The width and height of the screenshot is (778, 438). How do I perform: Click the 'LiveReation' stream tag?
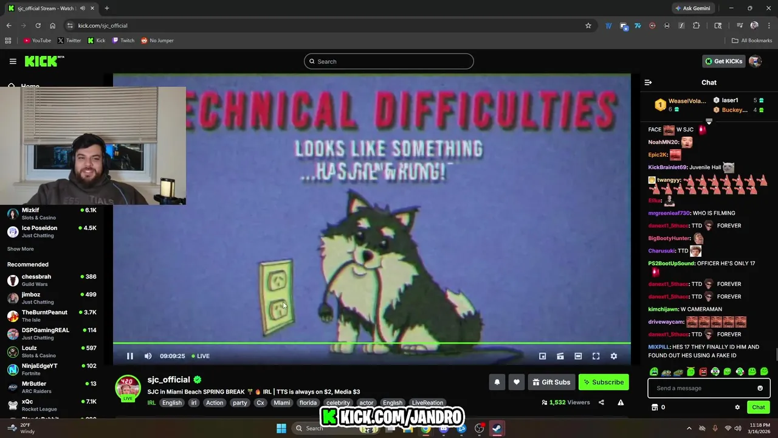click(427, 403)
